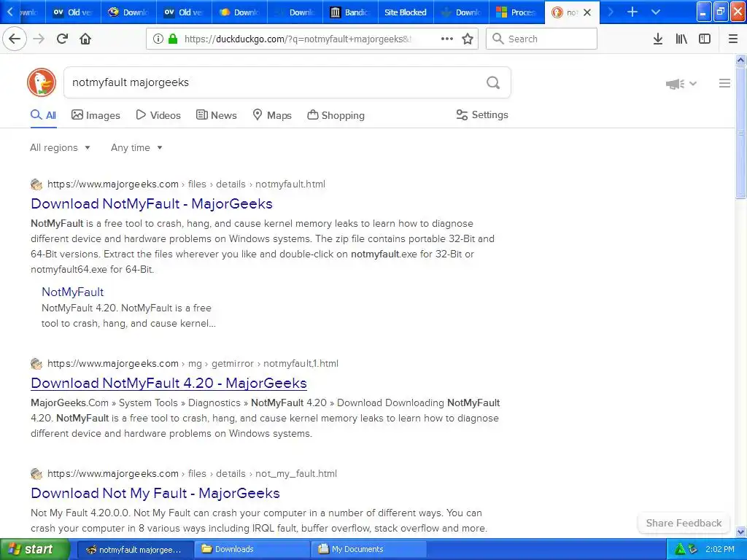
Task: Expand the All regions filter
Action: 60,147
